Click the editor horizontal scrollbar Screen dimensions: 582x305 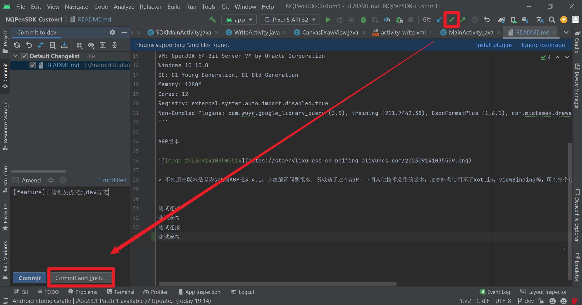pyautogui.click(x=277, y=284)
